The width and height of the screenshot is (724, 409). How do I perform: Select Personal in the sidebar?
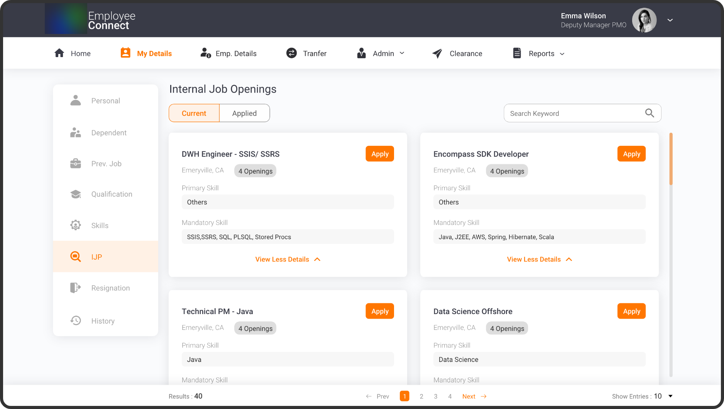click(x=105, y=100)
